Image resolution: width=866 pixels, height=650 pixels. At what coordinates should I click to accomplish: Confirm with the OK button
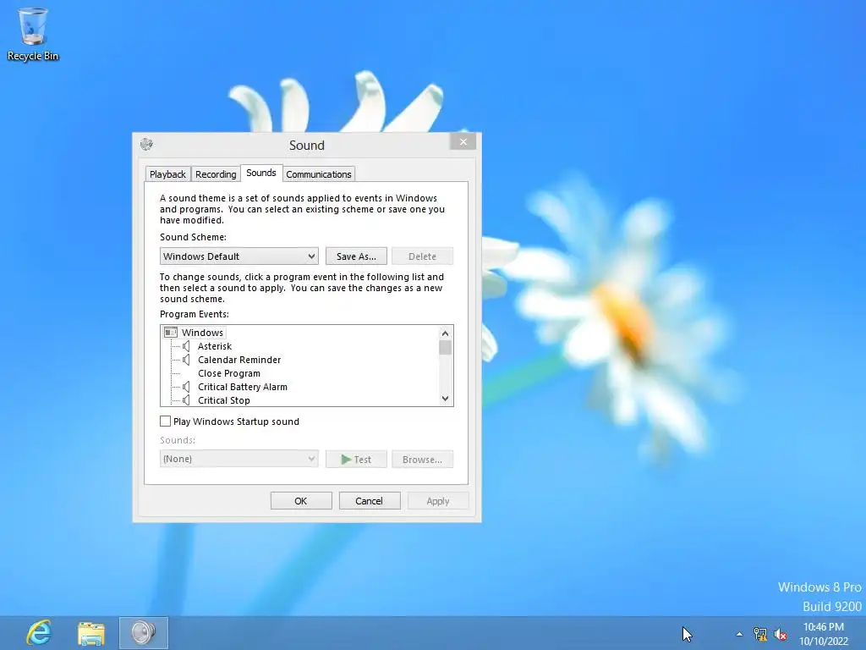[x=301, y=501]
